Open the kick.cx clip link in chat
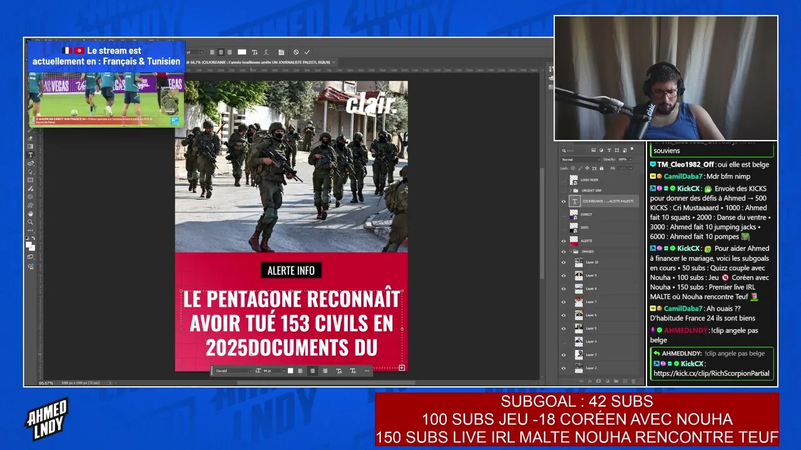 point(712,374)
